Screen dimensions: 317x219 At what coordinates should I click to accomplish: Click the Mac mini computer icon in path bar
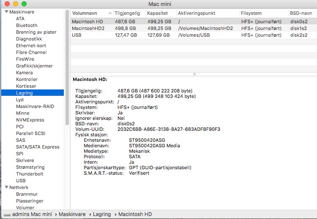click(x=7, y=215)
